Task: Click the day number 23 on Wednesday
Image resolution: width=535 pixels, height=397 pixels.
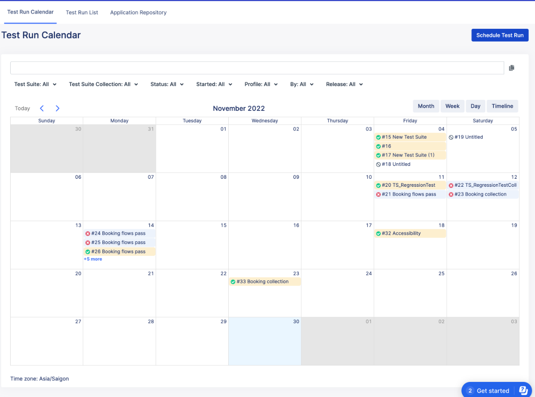Action: (x=296, y=274)
